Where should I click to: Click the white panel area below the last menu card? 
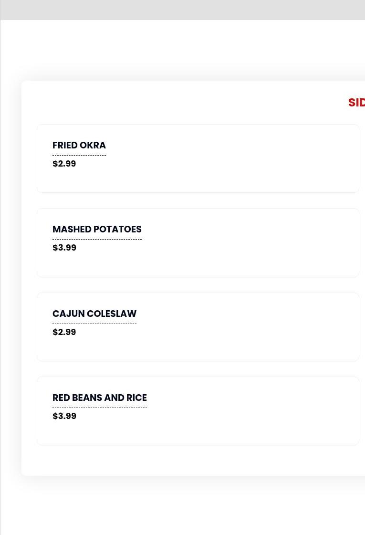click(191, 461)
